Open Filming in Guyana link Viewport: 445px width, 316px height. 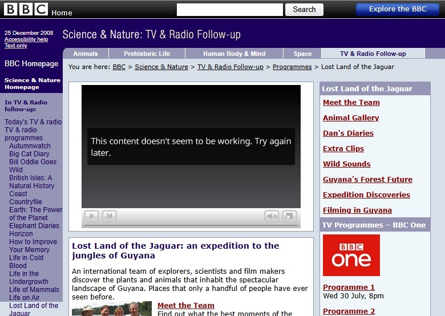click(357, 210)
